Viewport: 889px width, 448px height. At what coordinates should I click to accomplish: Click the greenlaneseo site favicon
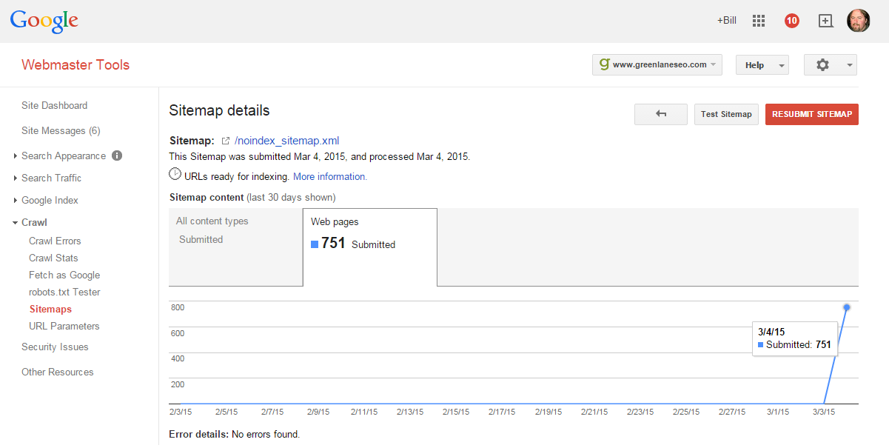pos(604,64)
